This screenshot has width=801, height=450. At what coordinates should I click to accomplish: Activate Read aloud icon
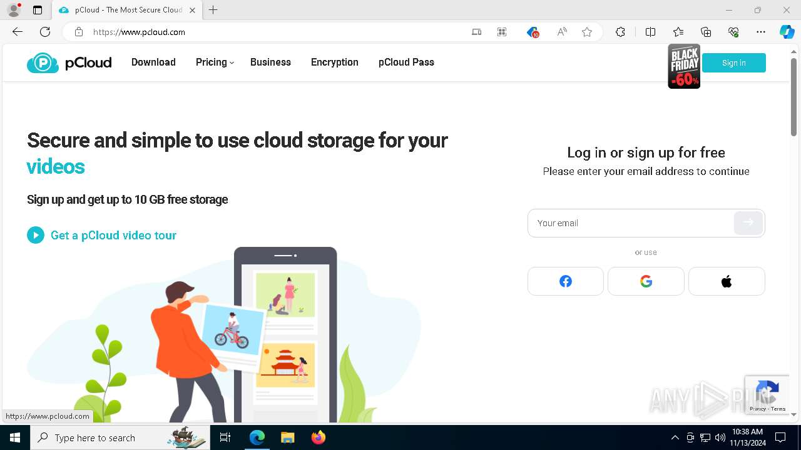tap(562, 32)
